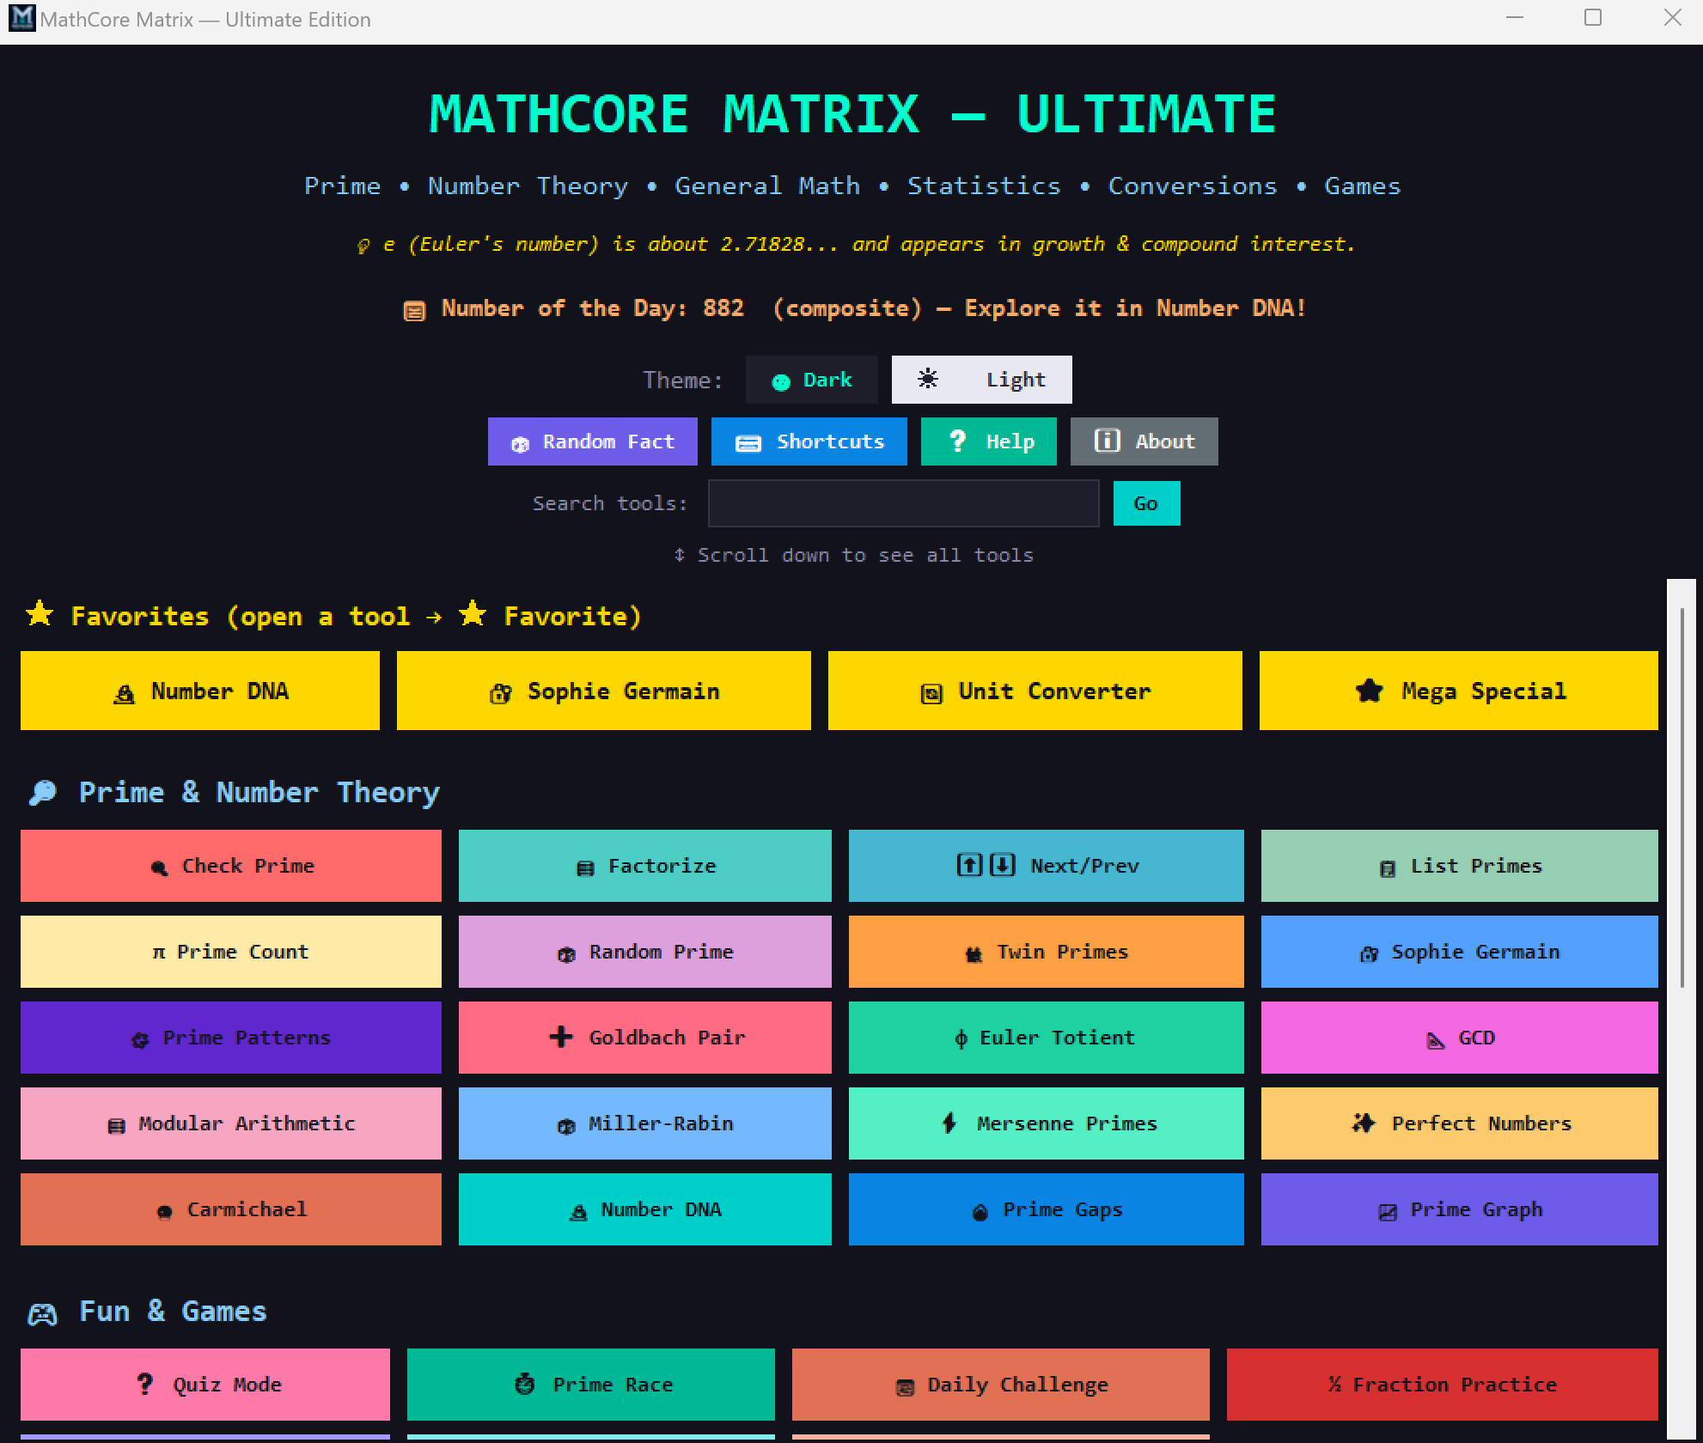The height and width of the screenshot is (1443, 1703).
Task: Start Quiz Mode game
Action: [204, 1385]
